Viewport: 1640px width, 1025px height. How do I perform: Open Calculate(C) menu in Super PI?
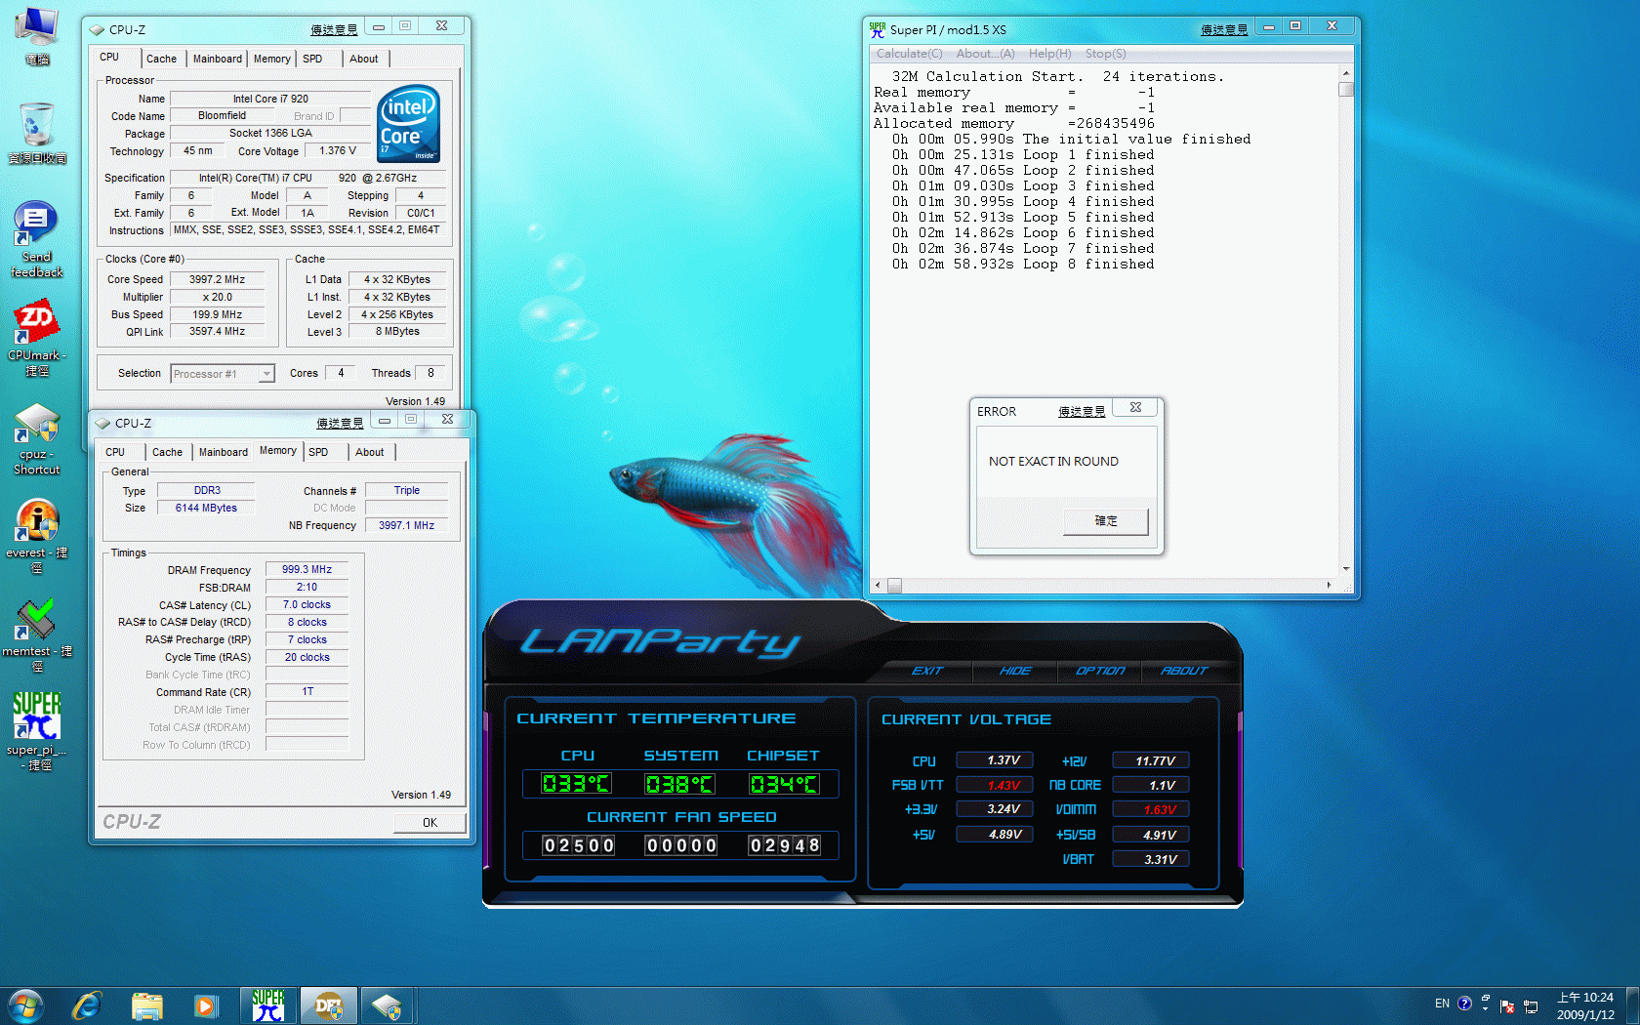909,54
